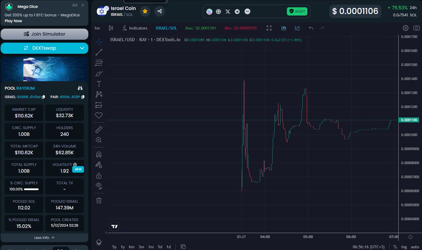Screen dimensions: 422x250
Task: Add Israel Coin to favorites star
Action: [145, 11]
